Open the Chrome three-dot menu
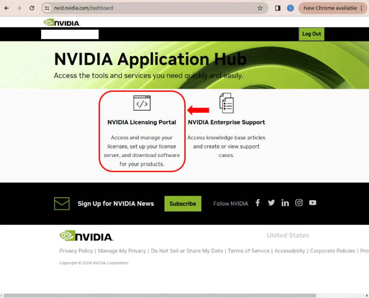The width and height of the screenshot is (369, 298). (361, 8)
